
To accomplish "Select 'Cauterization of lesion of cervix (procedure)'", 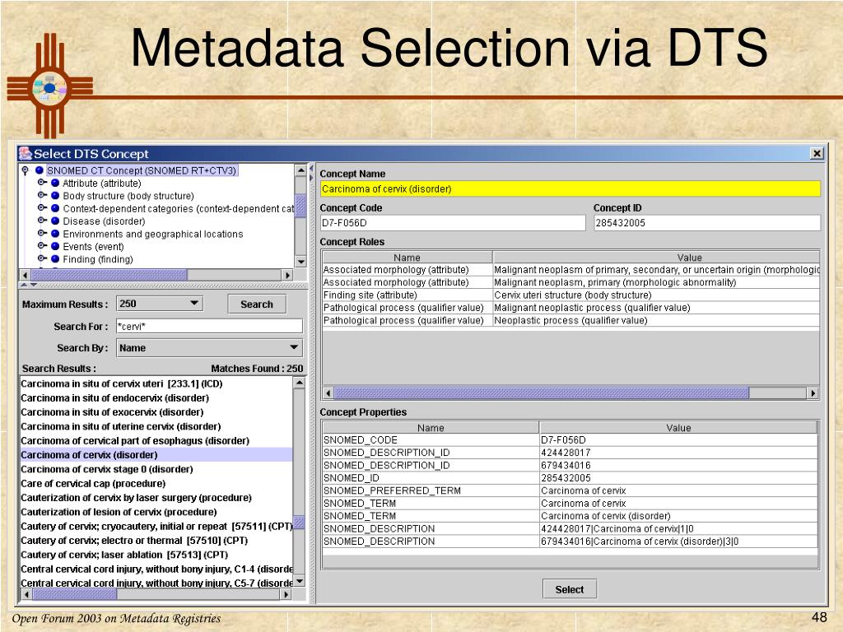I will pyautogui.click(x=119, y=512).
